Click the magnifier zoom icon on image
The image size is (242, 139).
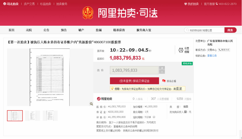click(x=91, y=104)
